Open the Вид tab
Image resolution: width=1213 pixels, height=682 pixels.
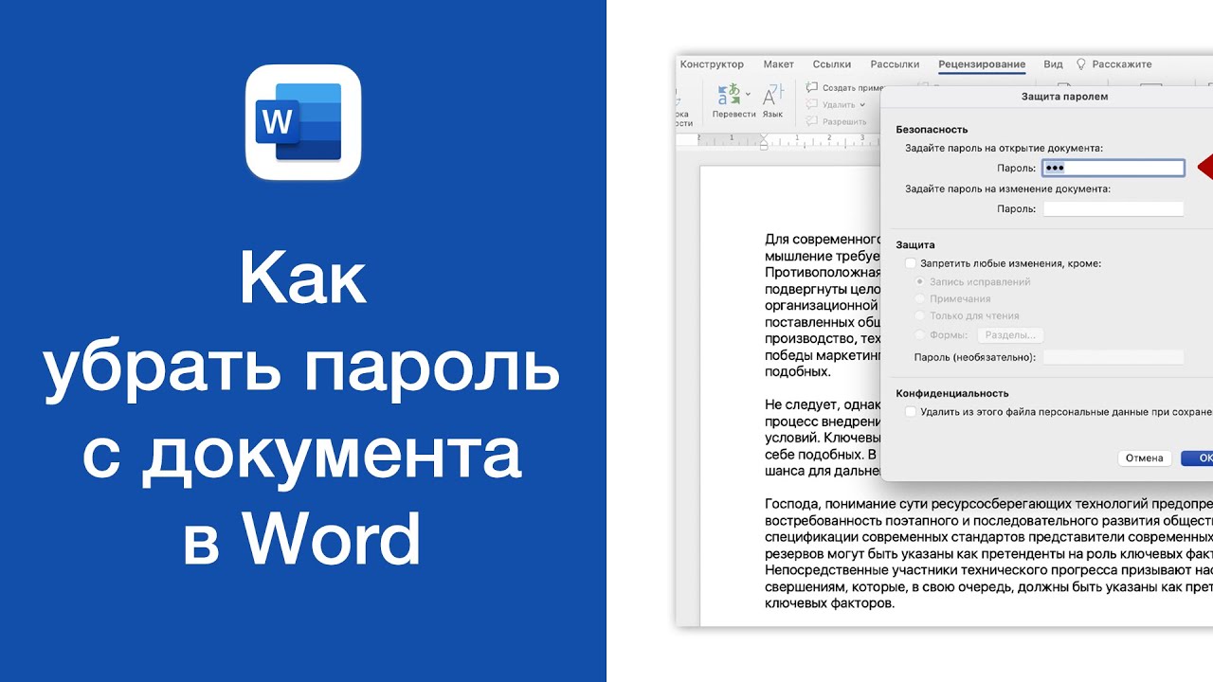[x=1053, y=64]
